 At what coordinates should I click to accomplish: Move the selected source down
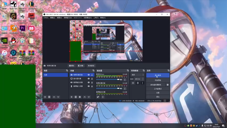89,97
